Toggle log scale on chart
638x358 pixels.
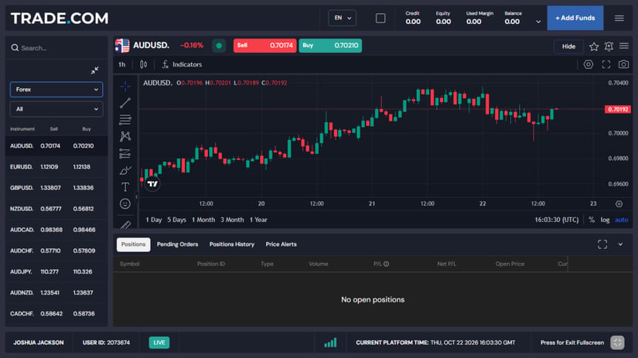[605, 220]
